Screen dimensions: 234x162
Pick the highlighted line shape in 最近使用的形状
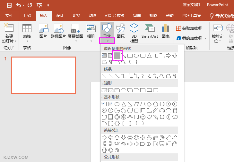point(117,56)
